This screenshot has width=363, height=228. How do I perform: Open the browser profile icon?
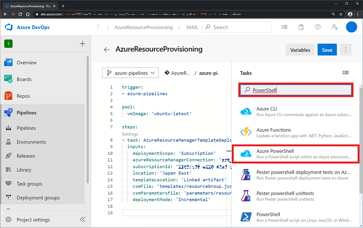click(x=350, y=14)
